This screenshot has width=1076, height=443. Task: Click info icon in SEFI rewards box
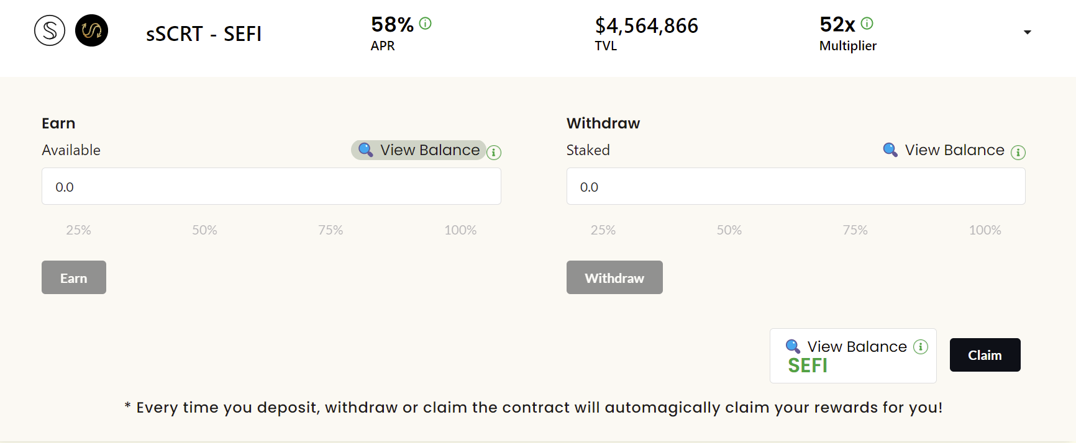pos(921,347)
